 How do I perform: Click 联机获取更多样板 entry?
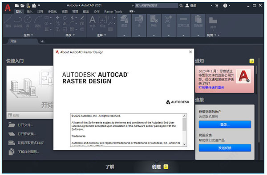pos(26,143)
